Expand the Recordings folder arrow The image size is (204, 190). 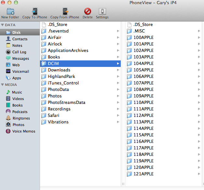[x=118, y=109]
